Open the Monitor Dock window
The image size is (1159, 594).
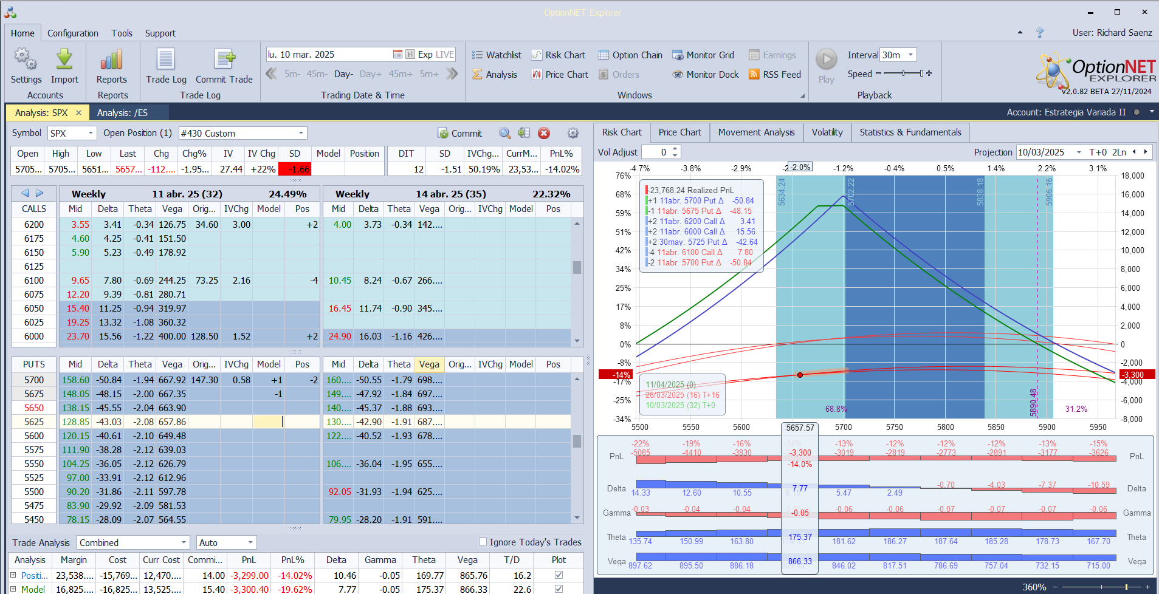pos(706,75)
